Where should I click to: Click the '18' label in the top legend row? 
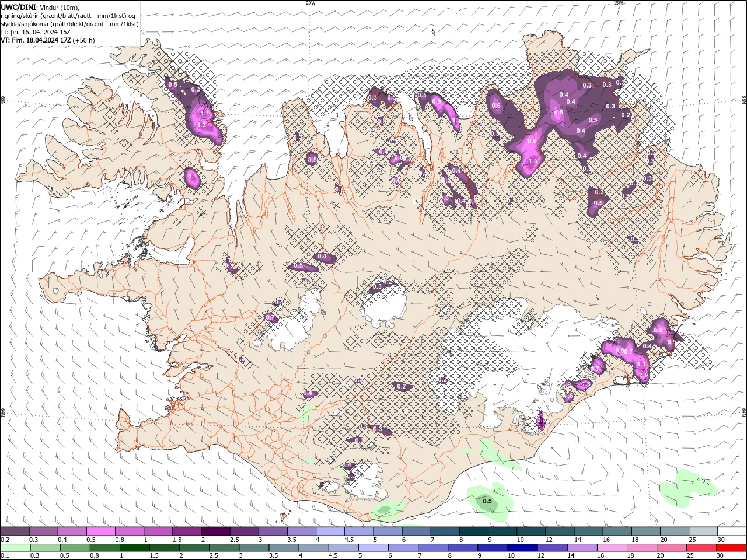(x=635, y=540)
